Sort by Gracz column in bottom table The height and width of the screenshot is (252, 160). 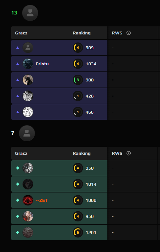coord(21,153)
